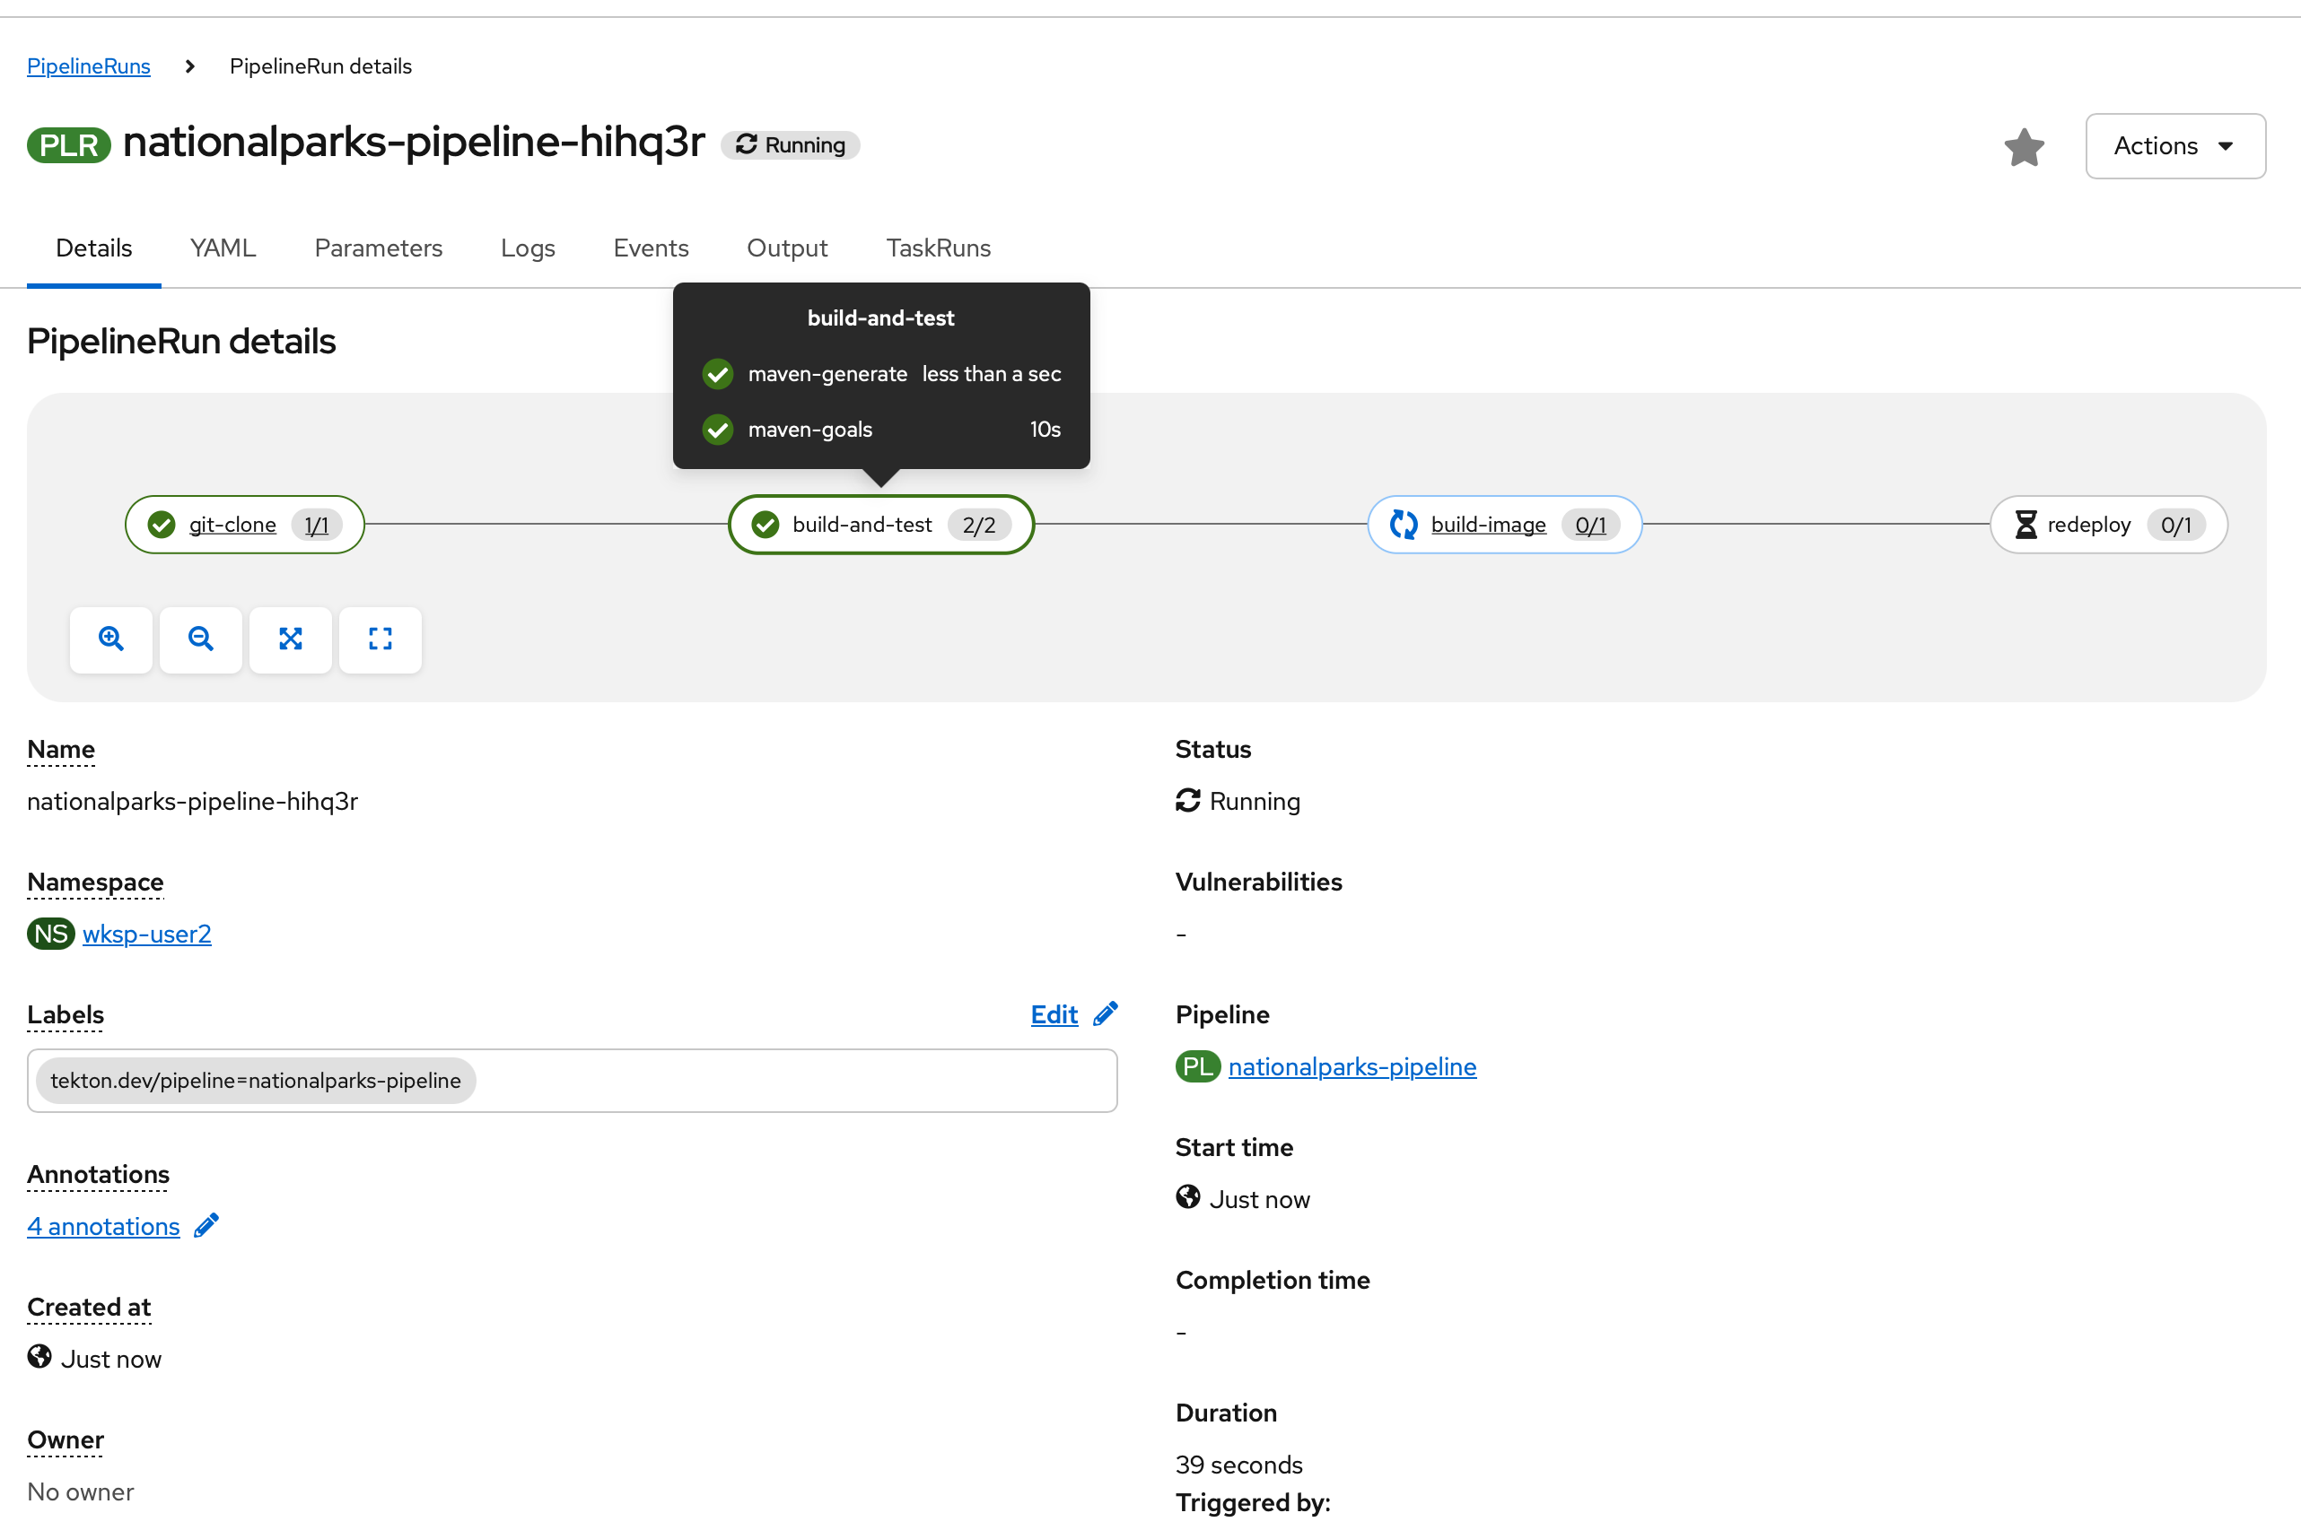2301x1539 pixels.
Task: Open the wksp-user2 namespace link
Action: coord(146,934)
